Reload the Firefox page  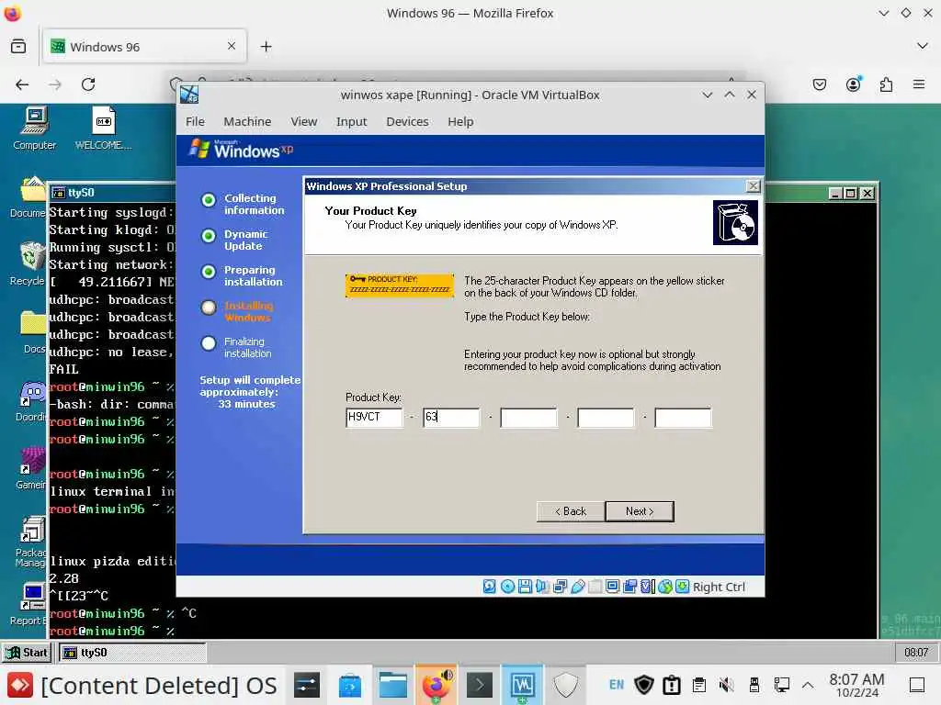(88, 84)
